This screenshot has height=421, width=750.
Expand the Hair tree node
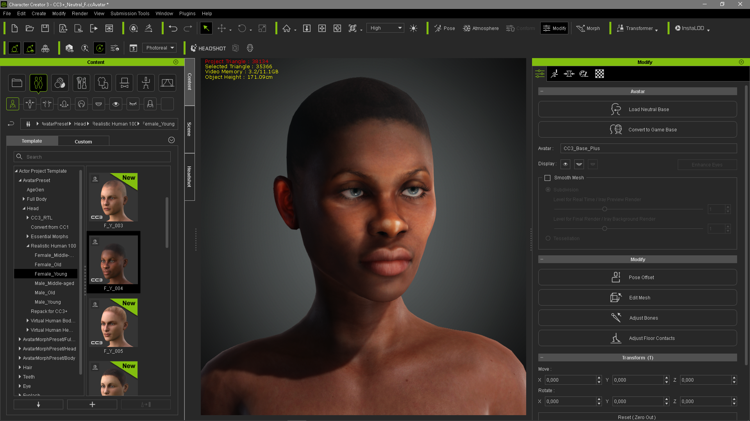[x=20, y=367]
